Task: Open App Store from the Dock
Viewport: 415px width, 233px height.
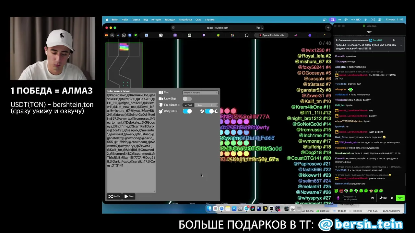Action: 234,209
